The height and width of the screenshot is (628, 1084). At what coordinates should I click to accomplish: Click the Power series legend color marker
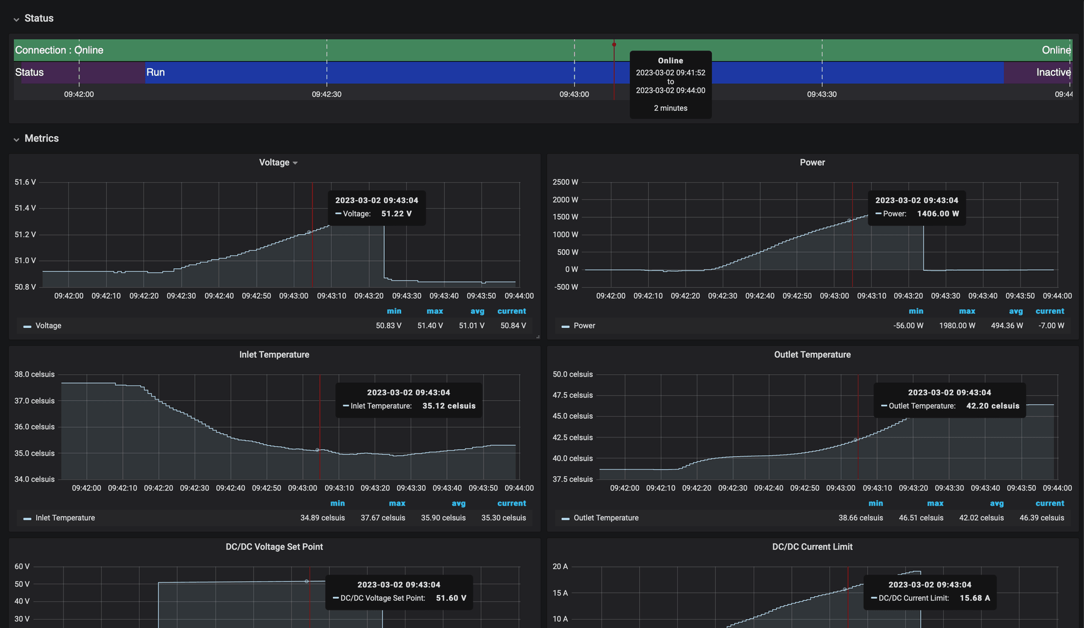click(565, 325)
